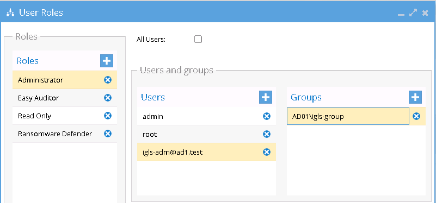The width and height of the screenshot is (436, 203).
Task: Select the Easy Auditor role
Action: click(x=65, y=98)
